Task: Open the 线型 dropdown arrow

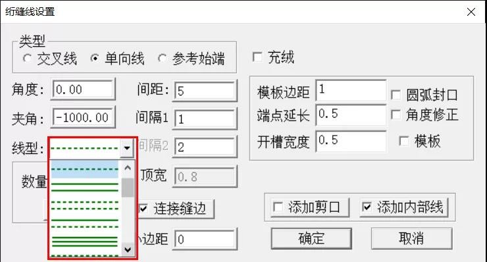Action: tap(127, 148)
